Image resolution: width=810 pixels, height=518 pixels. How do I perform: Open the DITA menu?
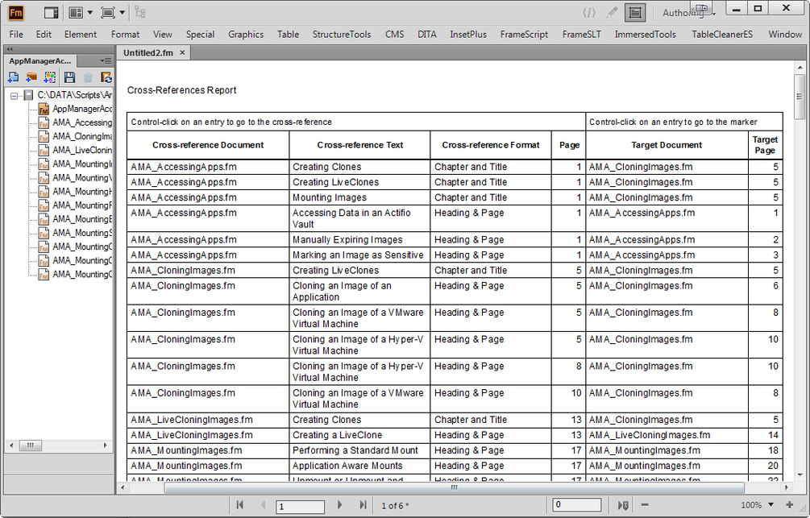[x=426, y=35]
